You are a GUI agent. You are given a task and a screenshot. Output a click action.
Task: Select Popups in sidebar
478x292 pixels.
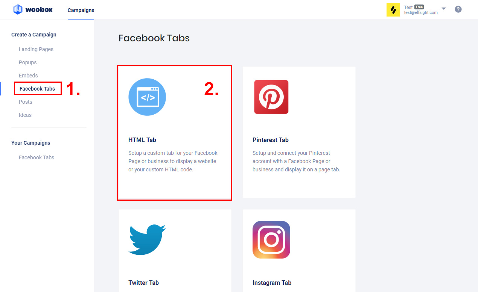pyautogui.click(x=28, y=62)
